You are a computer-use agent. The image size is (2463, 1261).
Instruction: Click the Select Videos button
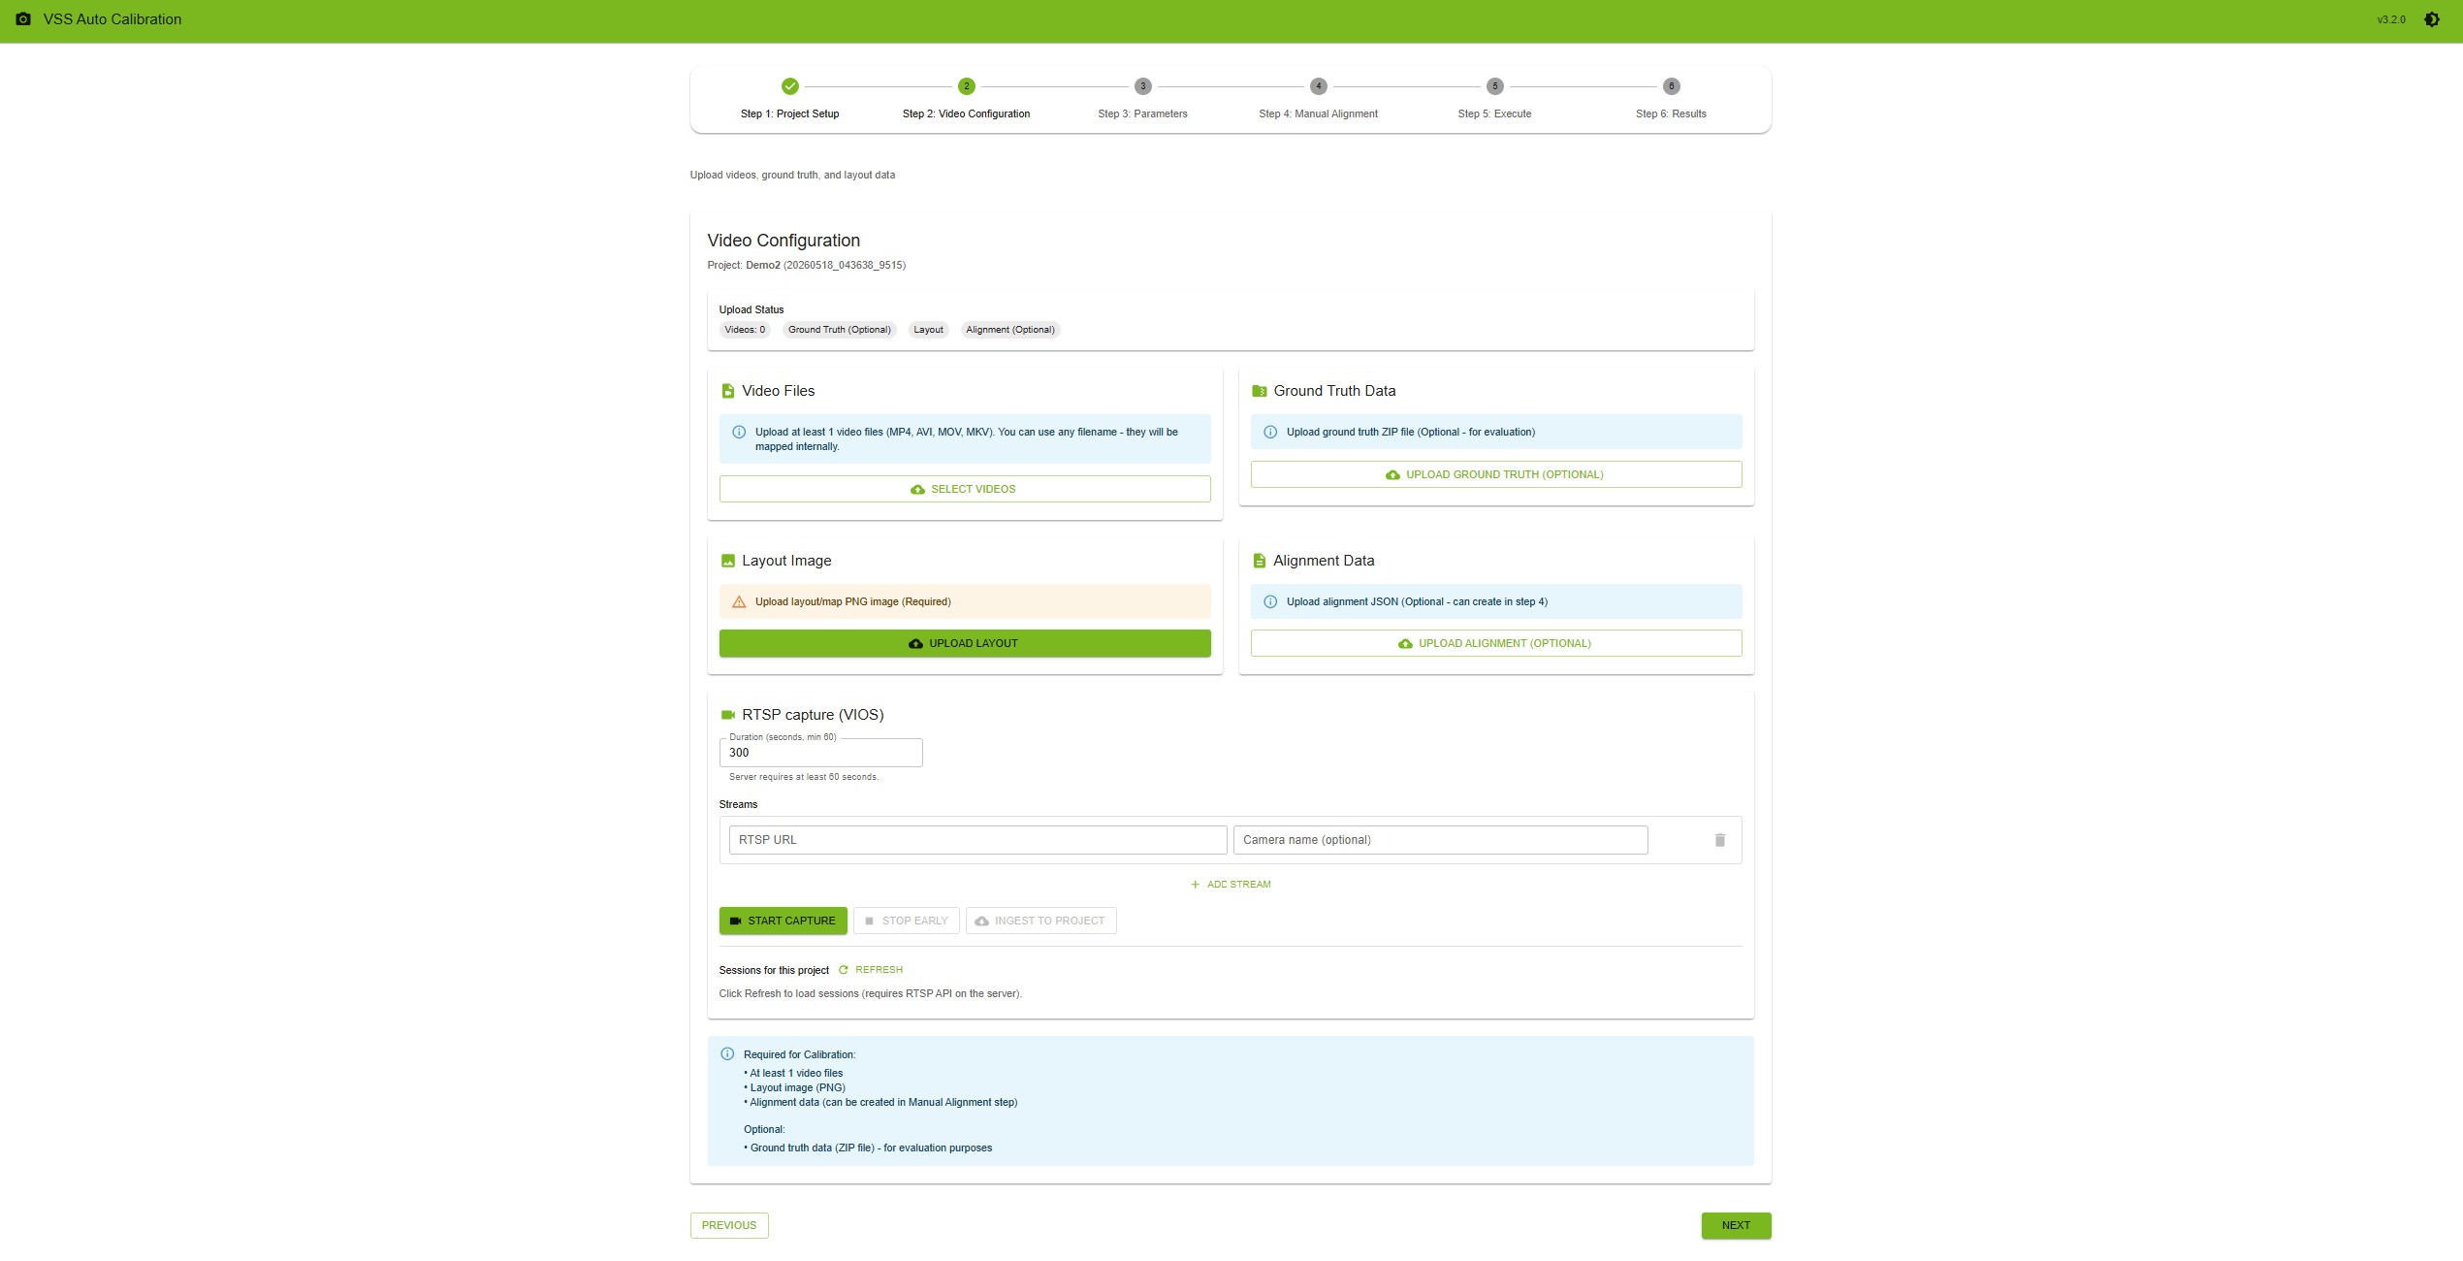965,489
